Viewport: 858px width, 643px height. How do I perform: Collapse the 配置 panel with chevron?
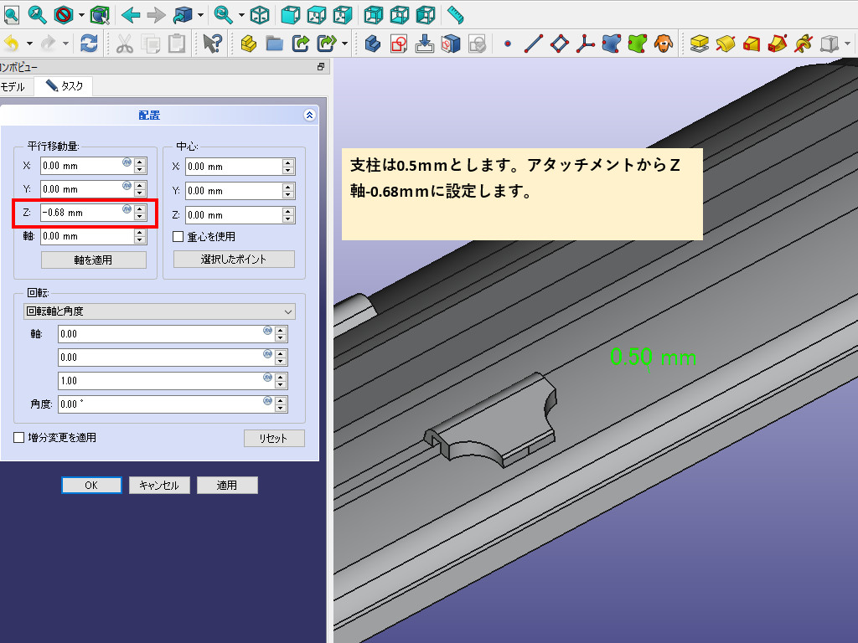click(x=309, y=116)
